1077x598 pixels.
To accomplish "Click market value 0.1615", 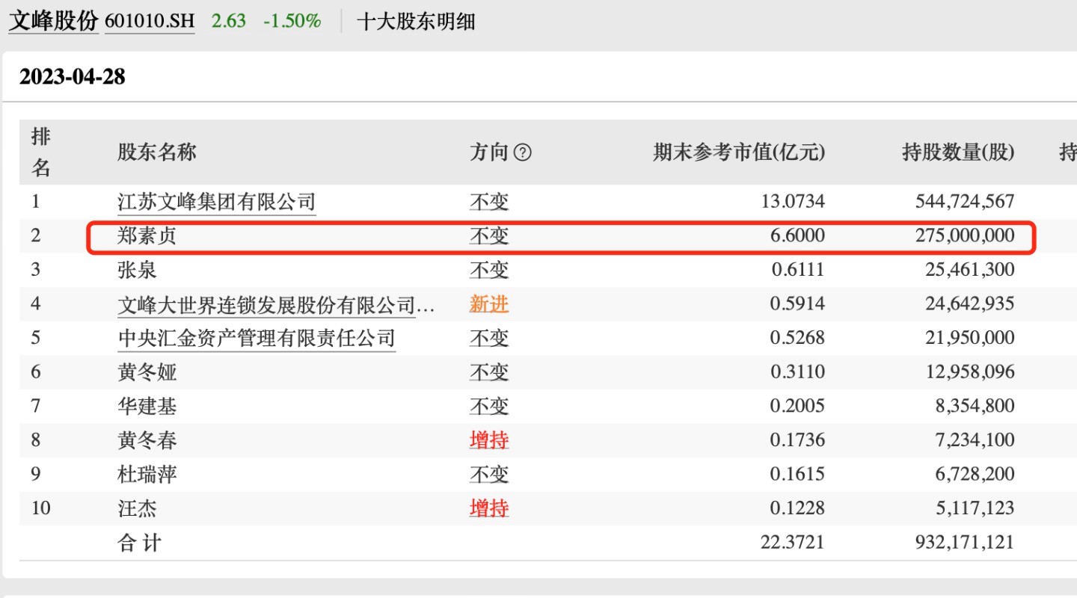I will pos(797,474).
